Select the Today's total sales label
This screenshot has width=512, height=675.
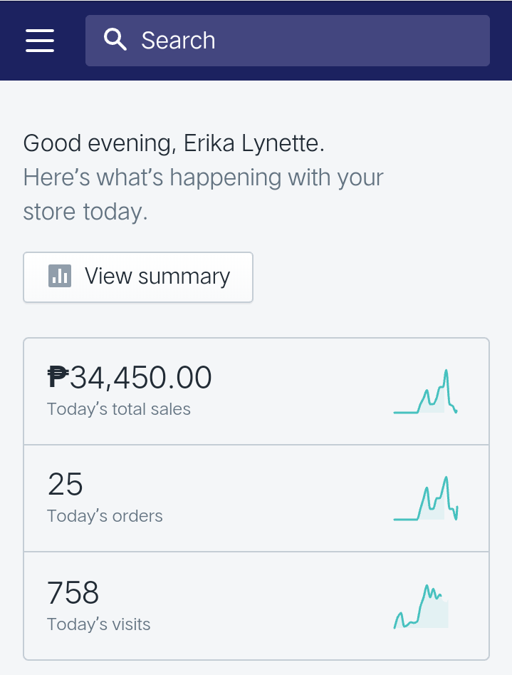pos(119,409)
